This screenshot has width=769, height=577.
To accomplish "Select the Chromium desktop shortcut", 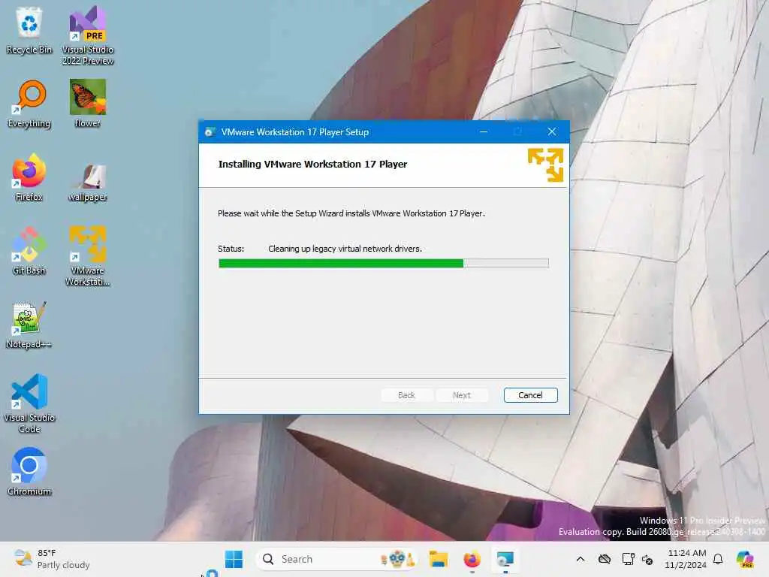I will 29,472.
